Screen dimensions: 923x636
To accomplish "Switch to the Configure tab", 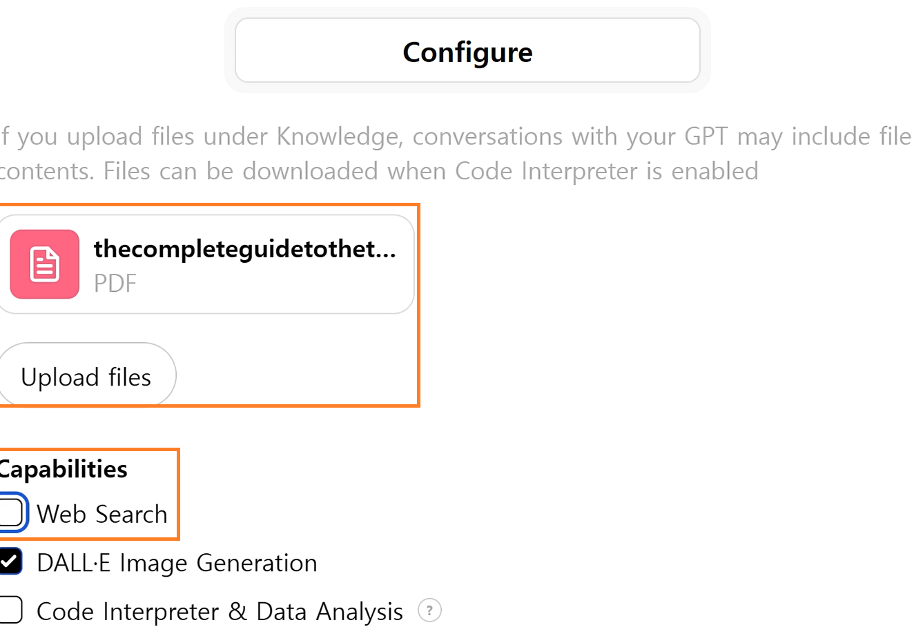I will pos(467,51).
